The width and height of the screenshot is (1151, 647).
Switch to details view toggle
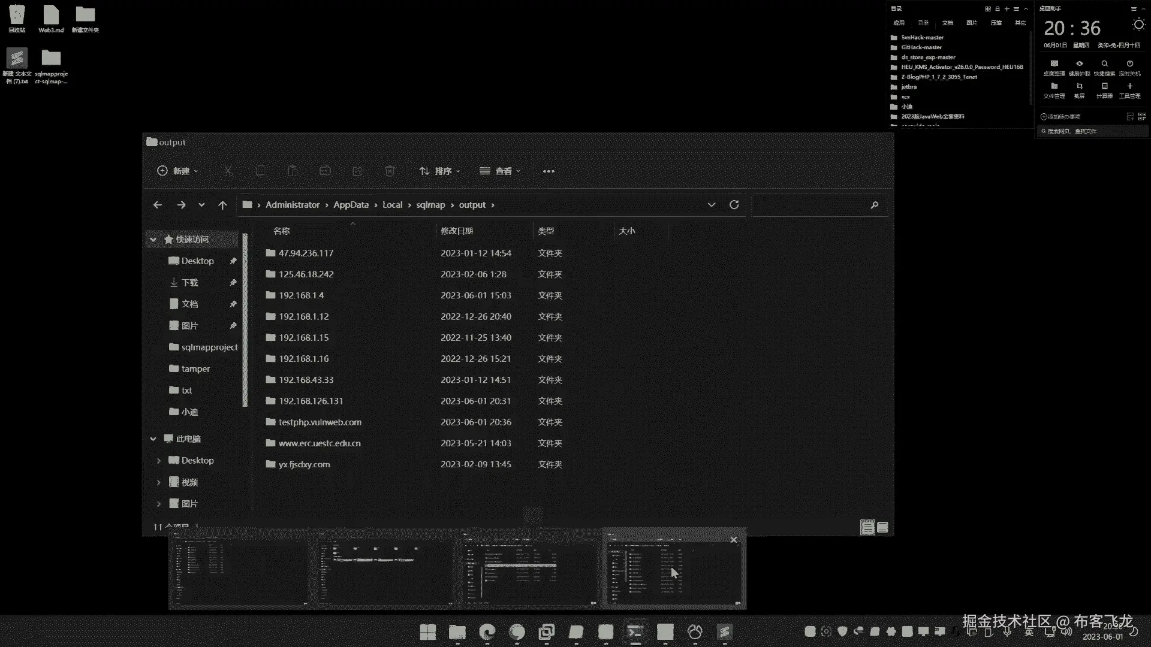[x=867, y=527]
